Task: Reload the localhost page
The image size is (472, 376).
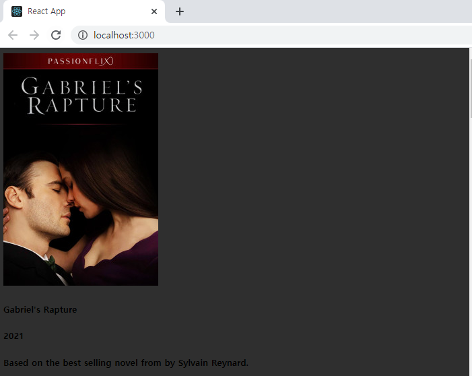Action: point(56,35)
